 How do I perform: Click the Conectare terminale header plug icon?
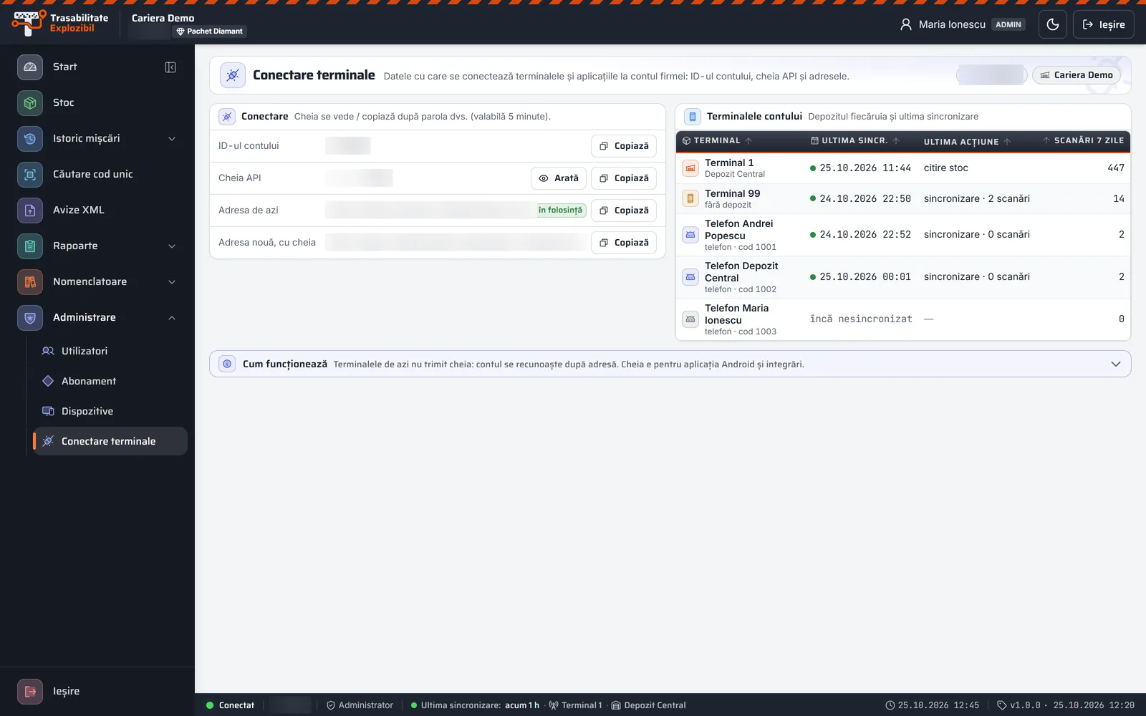232,75
